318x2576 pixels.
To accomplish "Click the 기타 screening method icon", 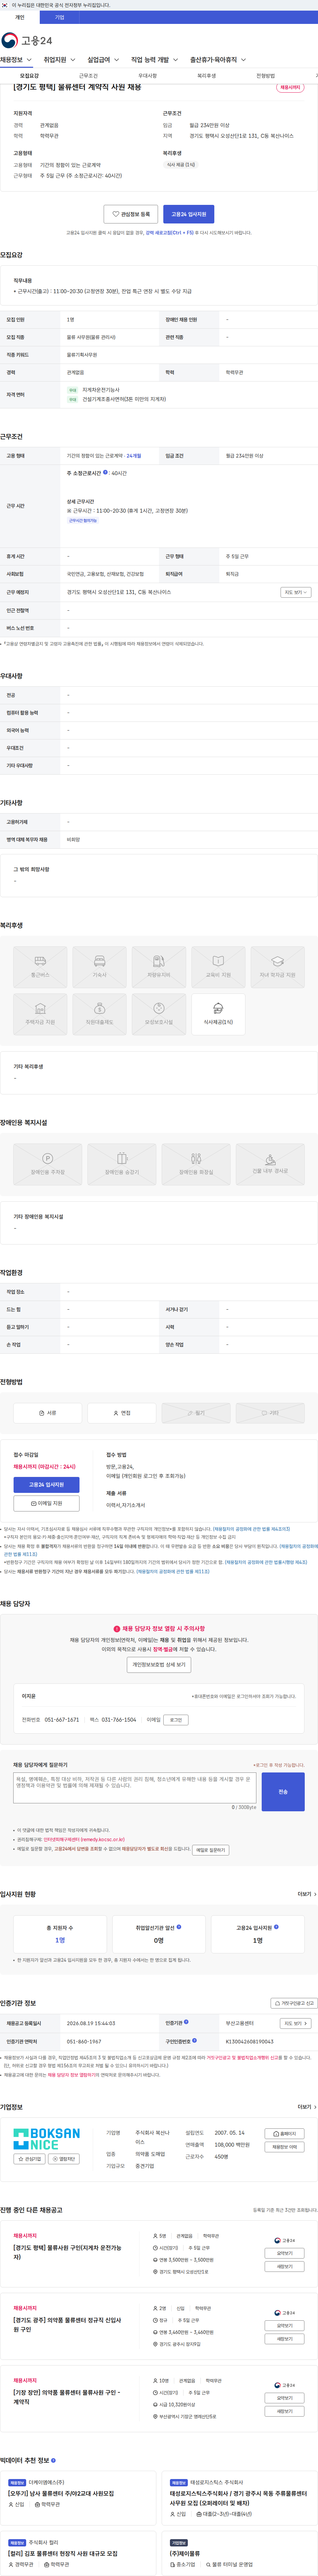I will pos(270,1413).
